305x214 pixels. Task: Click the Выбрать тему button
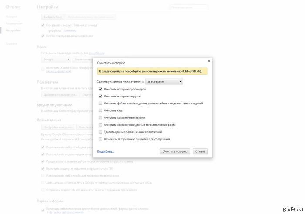coord(53,17)
